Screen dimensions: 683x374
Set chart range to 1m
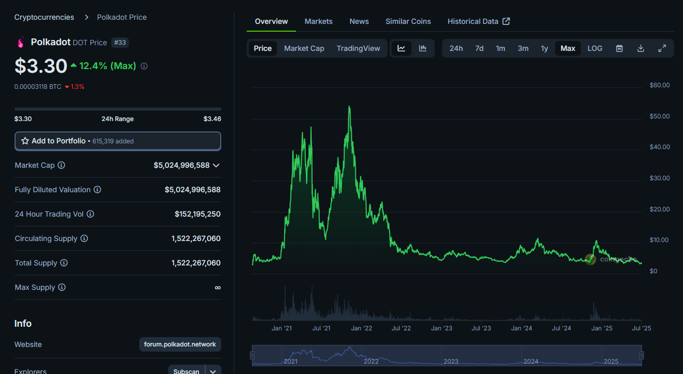pyautogui.click(x=500, y=48)
